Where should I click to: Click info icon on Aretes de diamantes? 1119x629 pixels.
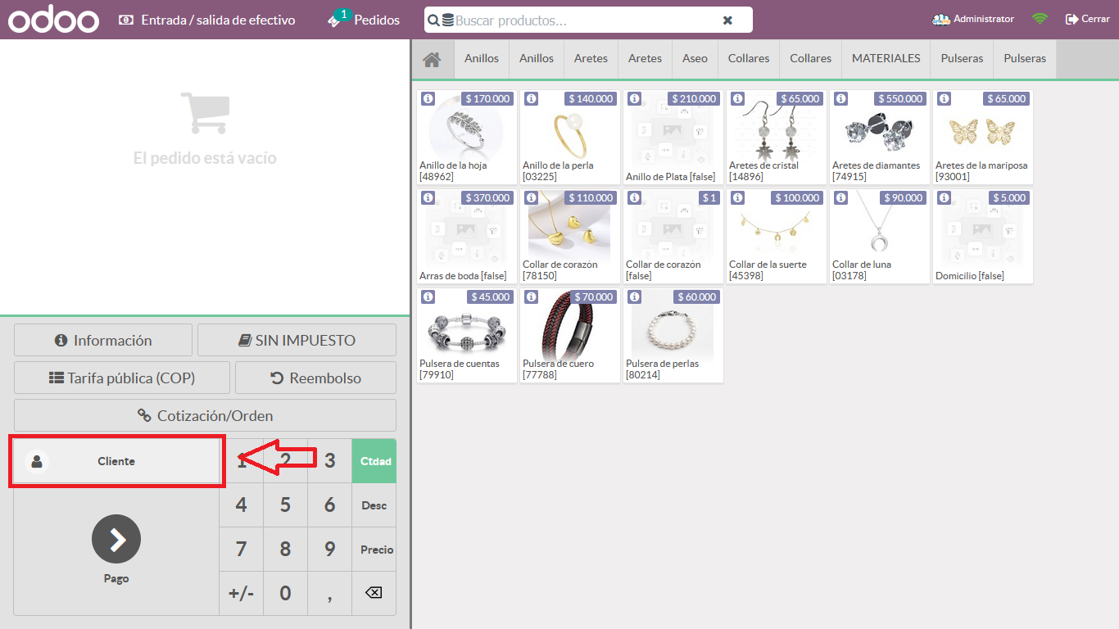coord(841,98)
